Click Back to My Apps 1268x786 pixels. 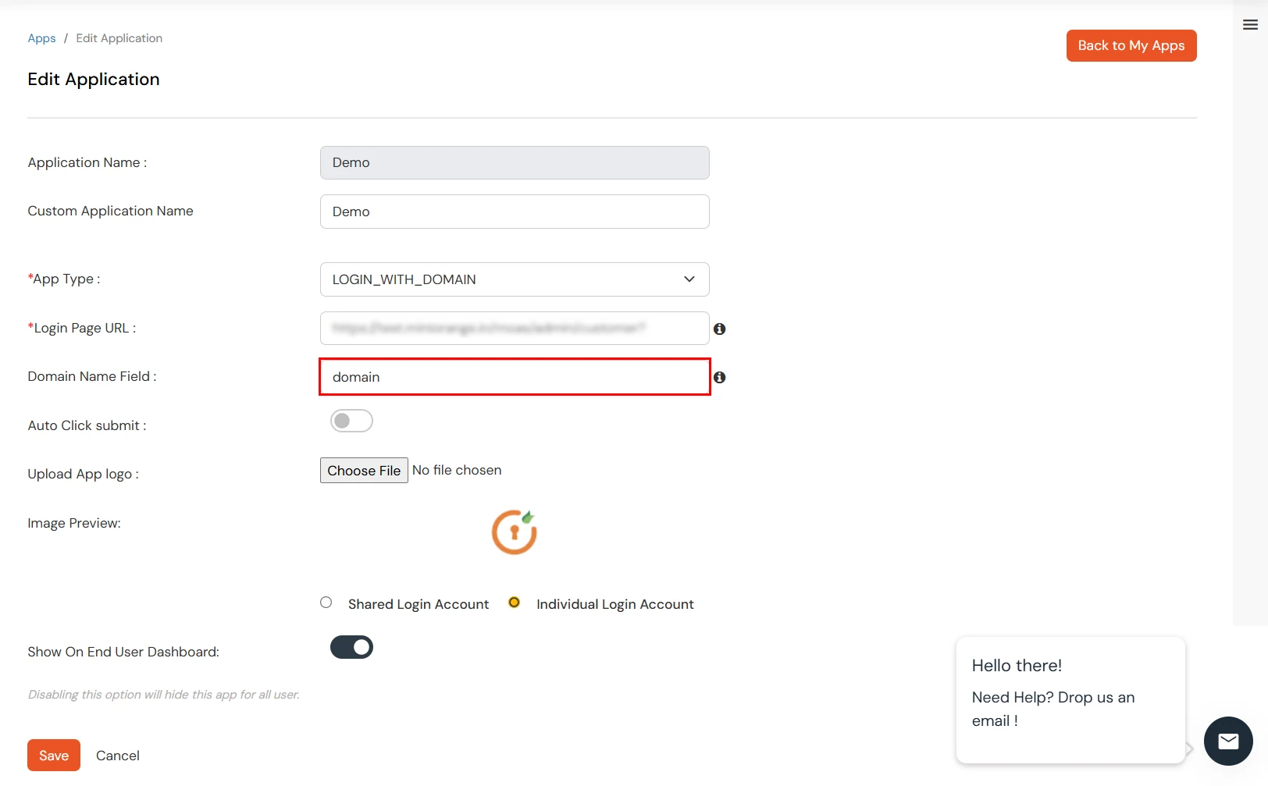(1131, 45)
